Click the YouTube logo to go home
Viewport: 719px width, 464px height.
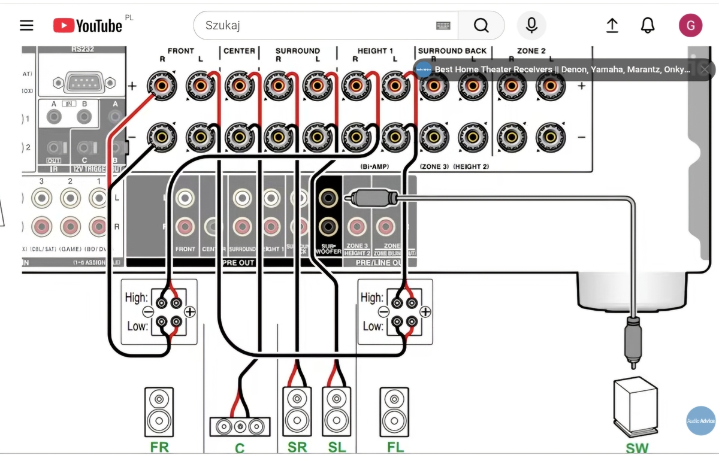pos(87,26)
